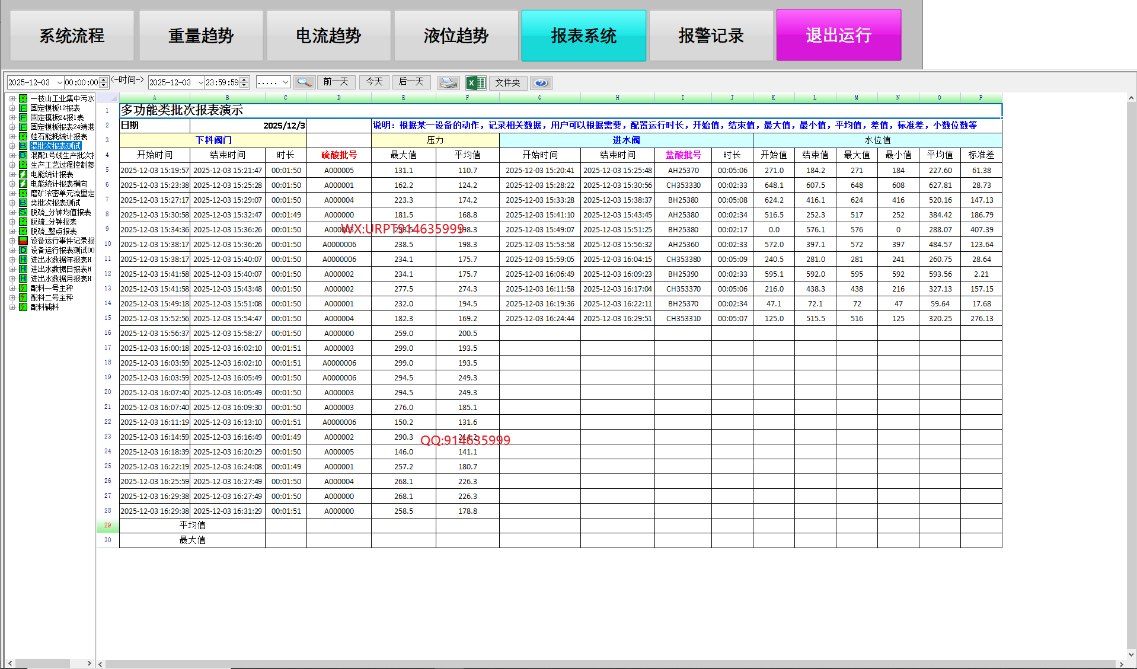Click the select-all corner of the spreadsheet
Image resolution: width=1137 pixels, height=669 pixels.
tap(107, 98)
